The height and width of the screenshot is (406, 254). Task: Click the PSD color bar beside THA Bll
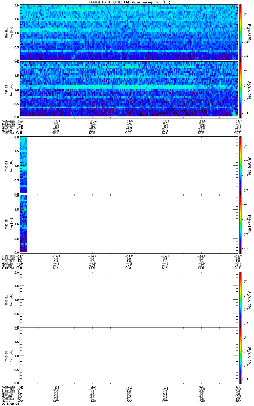pos(240,89)
